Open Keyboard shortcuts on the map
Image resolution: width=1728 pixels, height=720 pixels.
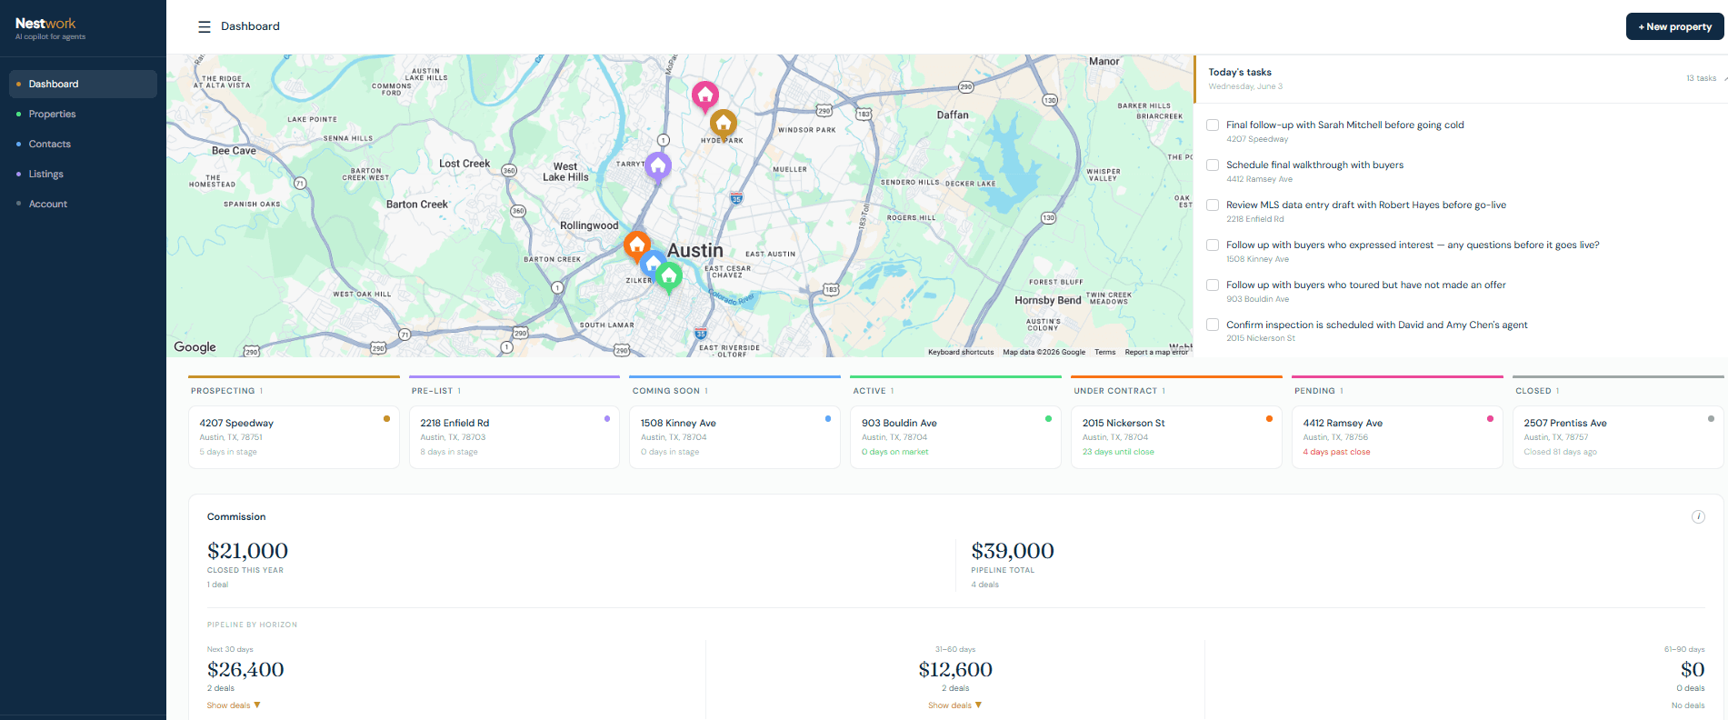(x=961, y=352)
